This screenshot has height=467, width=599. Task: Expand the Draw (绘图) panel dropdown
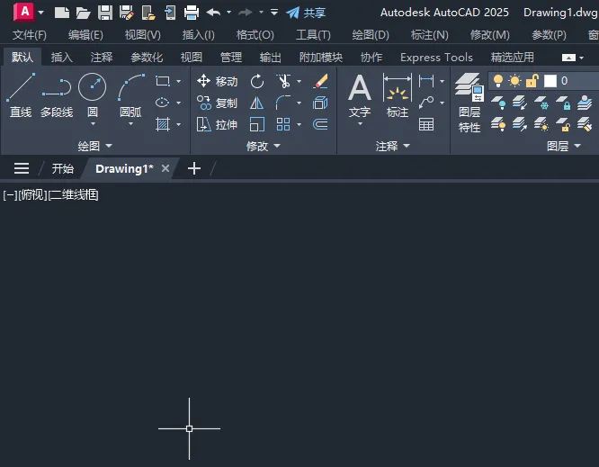click(x=110, y=146)
